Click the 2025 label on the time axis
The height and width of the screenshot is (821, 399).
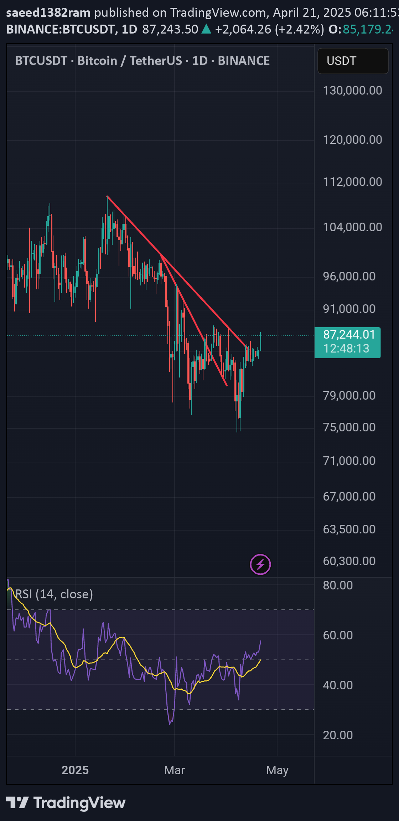[x=75, y=770]
